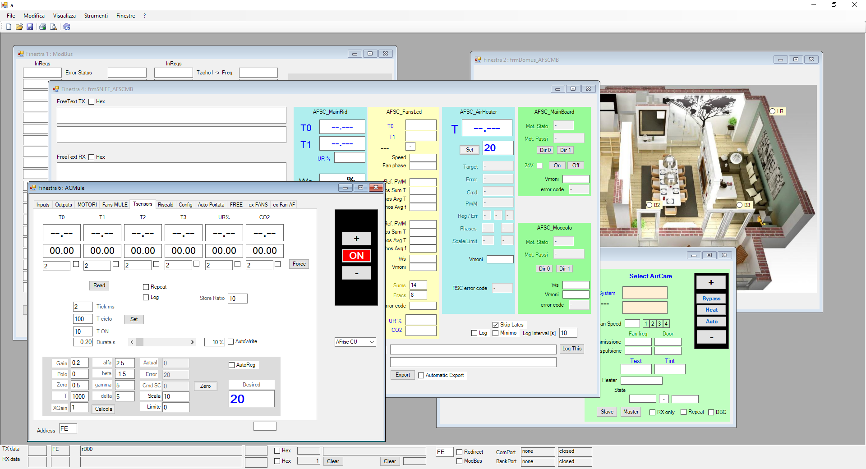Open the Finestre menu
The height and width of the screenshot is (469, 866).
[126, 16]
